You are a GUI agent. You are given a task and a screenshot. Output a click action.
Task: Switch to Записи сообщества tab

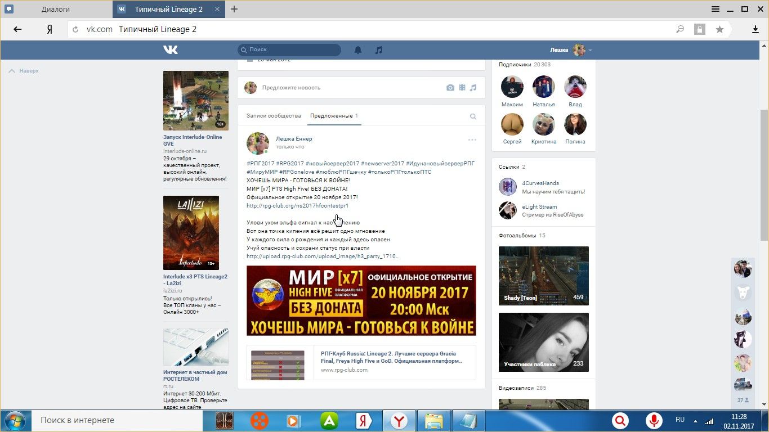click(x=274, y=116)
